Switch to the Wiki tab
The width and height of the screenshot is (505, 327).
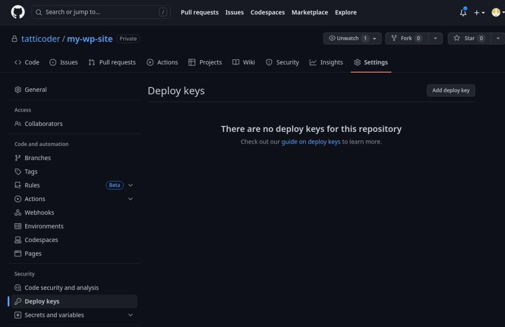(x=244, y=62)
